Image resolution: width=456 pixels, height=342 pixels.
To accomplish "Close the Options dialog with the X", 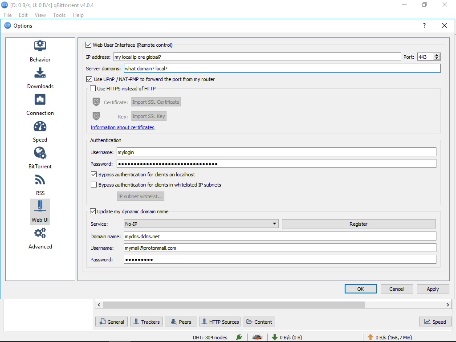I will pyautogui.click(x=444, y=25).
